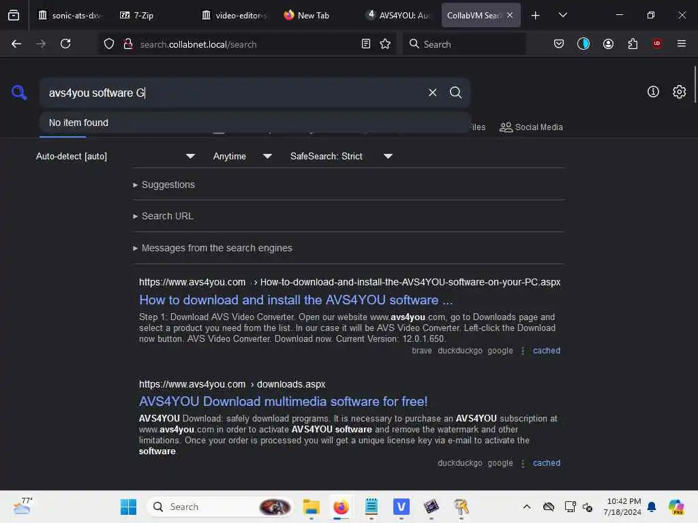The height and width of the screenshot is (523, 698).
Task: Open Pocket save icon in toolbar
Action: (559, 44)
